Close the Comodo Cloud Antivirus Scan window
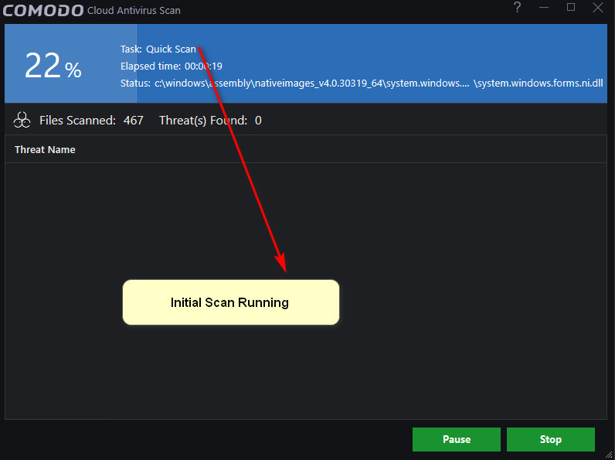The image size is (615, 460). pyautogui.click(x=598, y=7)
